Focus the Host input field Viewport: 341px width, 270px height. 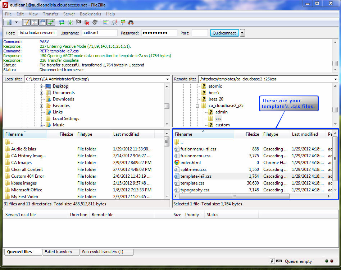pyautogui.click(x=37, y=33)
